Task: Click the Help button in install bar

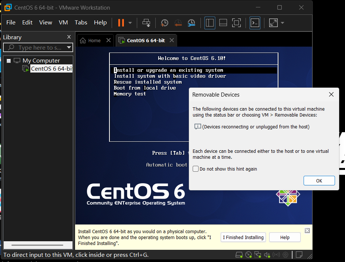Action: point(285,237)
